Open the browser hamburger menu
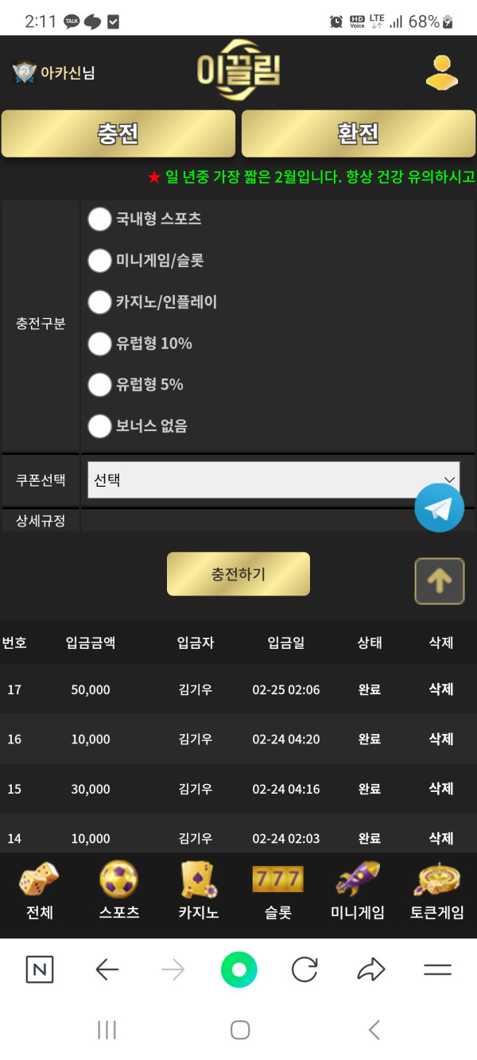477x1060 pixels. (x=437, y=969)
